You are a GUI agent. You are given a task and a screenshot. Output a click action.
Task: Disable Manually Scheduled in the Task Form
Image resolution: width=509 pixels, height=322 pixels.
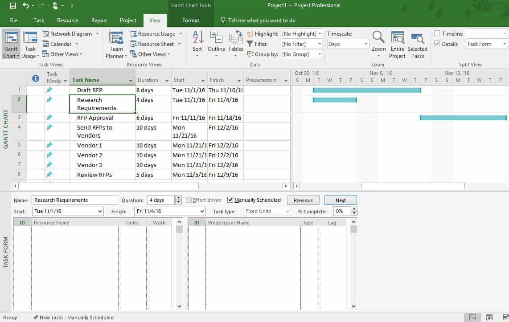point(230,200)
